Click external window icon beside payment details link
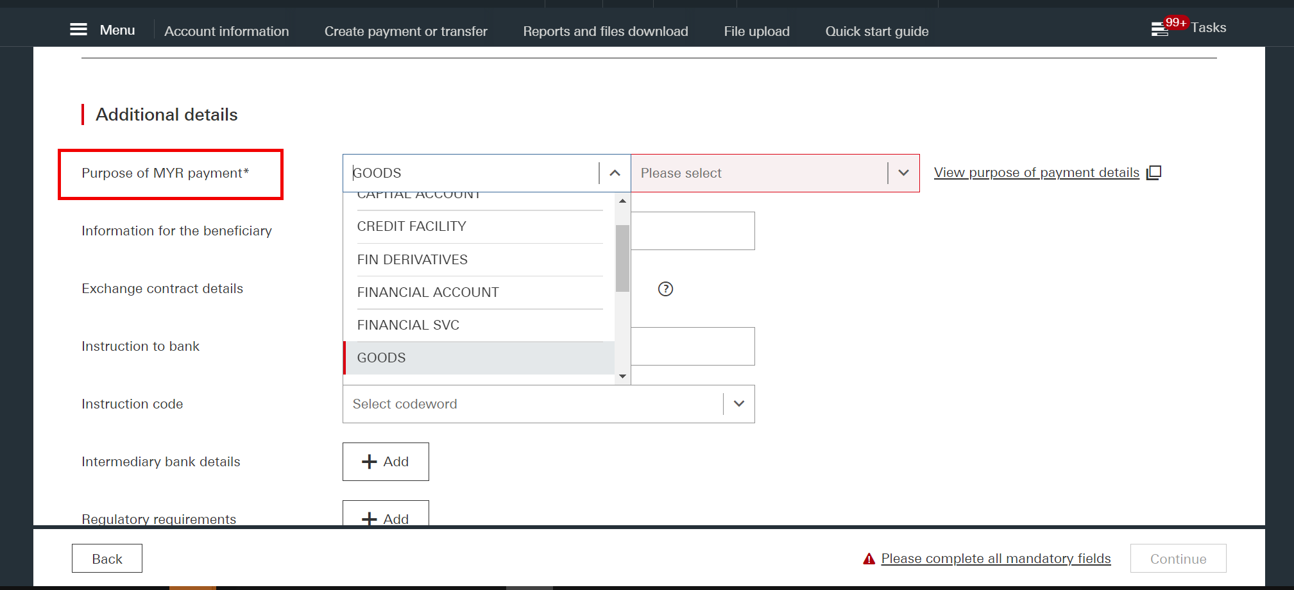This screenshot has height=590, width=1294. click(1154, 173)
